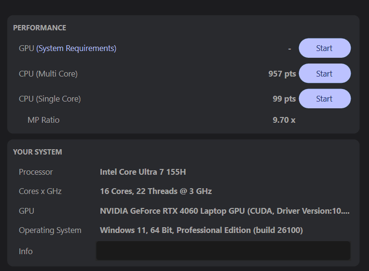Click the CPU (Multi Core) label
The image size is (369, 271).
point(48,74)
